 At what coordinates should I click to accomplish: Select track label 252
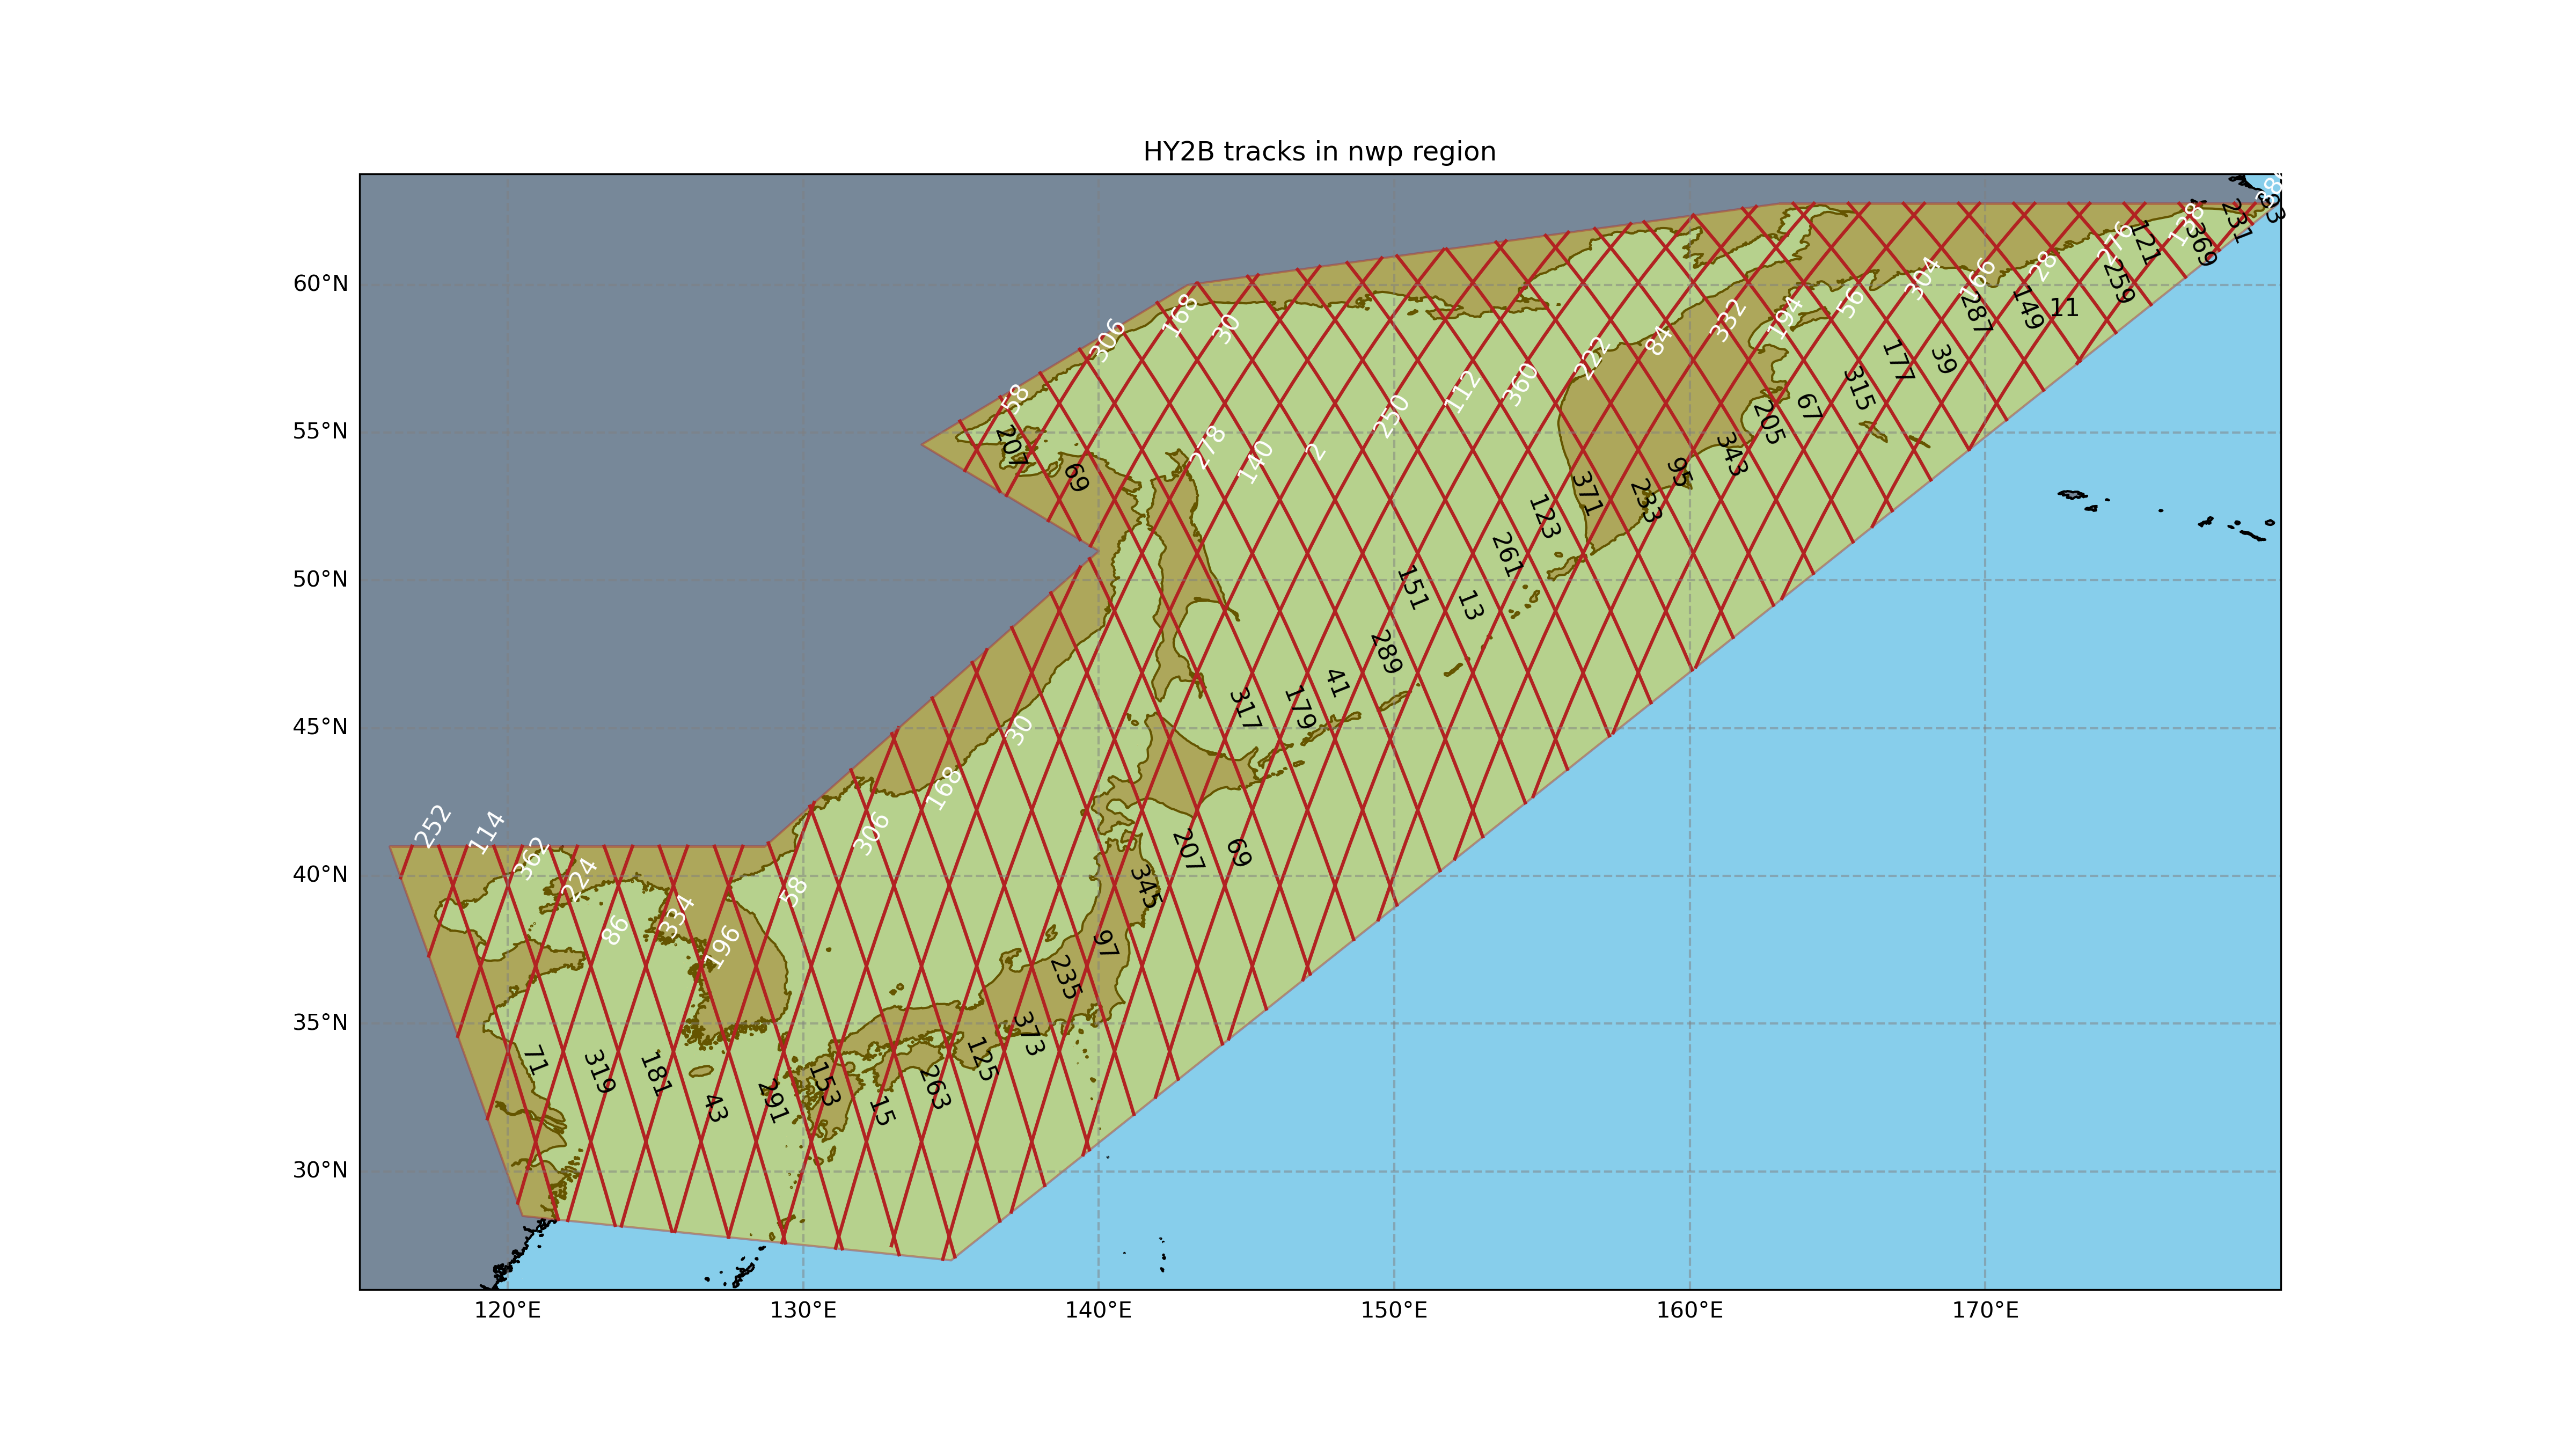pyautogui.click(x=433, y=827)
